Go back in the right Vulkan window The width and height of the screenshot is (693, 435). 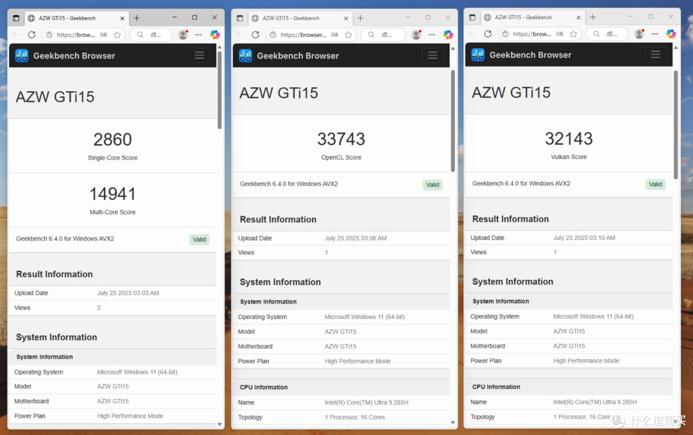click(472, 33)
